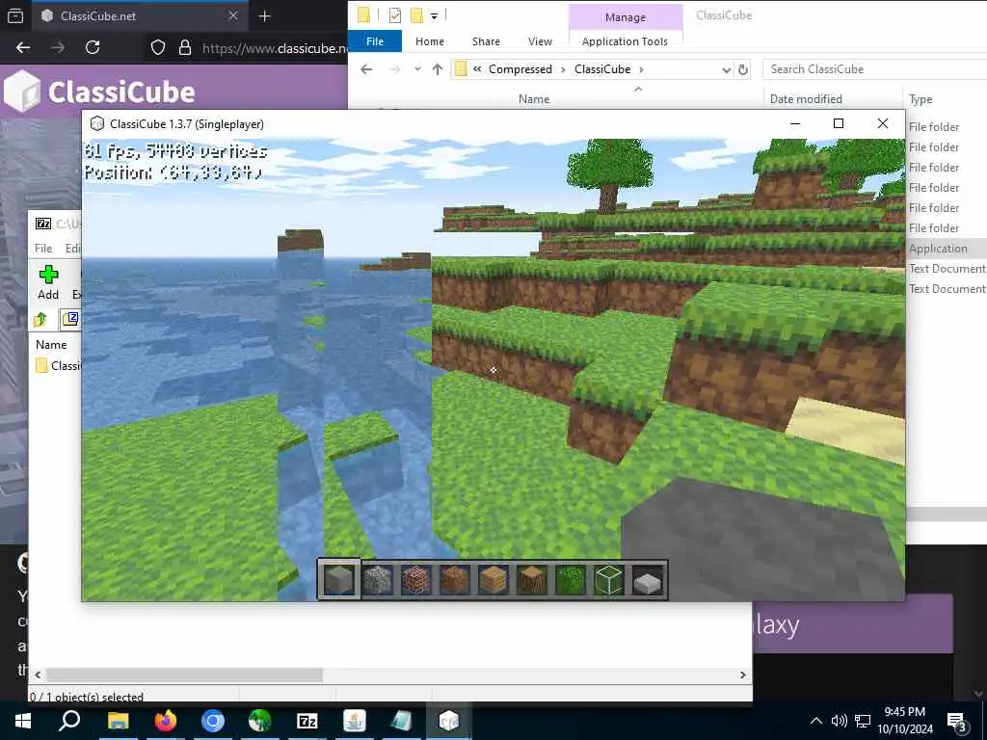Open the 7-Zip File menu
Viewport: 987px width, 740px height.
click(43, 249)
